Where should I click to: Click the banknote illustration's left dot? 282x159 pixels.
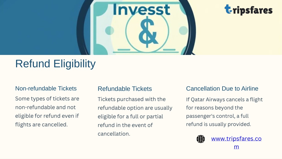[x=110, y=30]
